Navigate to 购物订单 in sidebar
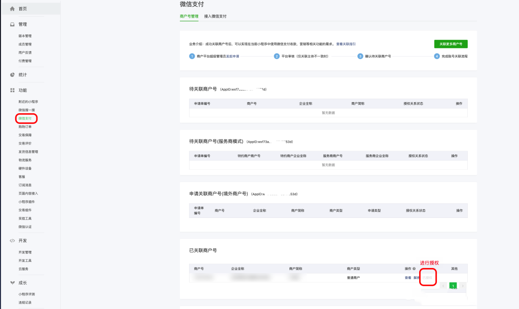This screenshot has height=309, width=519. (x=25, y=127)
